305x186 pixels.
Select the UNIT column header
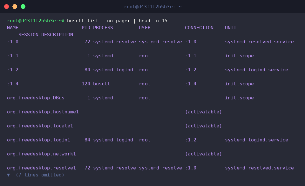pyautogui.click(x=231, y=28)
